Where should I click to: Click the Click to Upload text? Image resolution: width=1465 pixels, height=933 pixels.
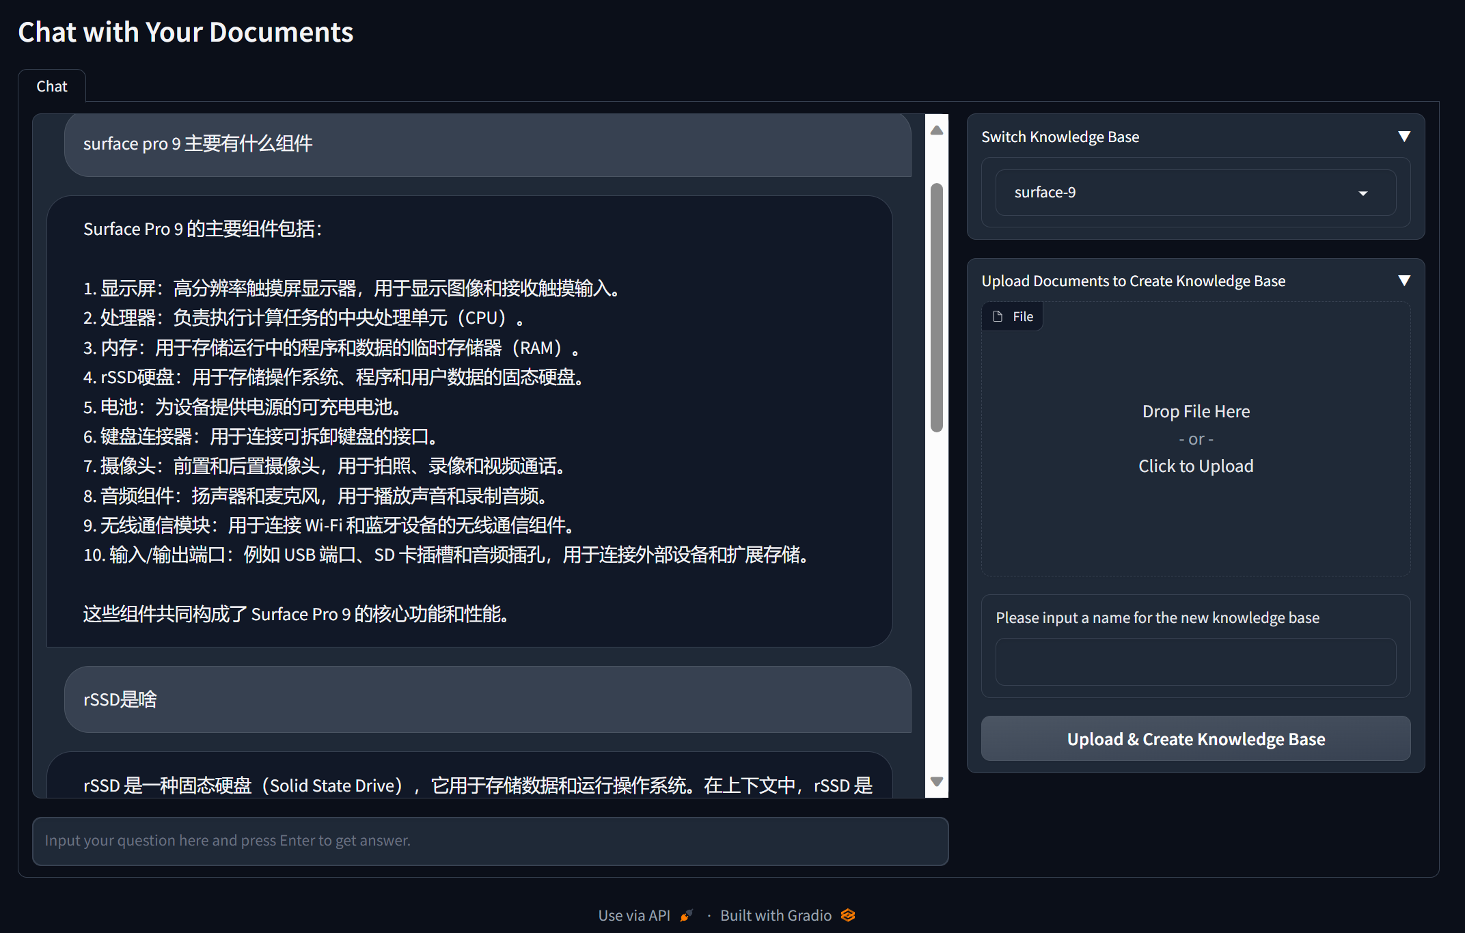1196,466
